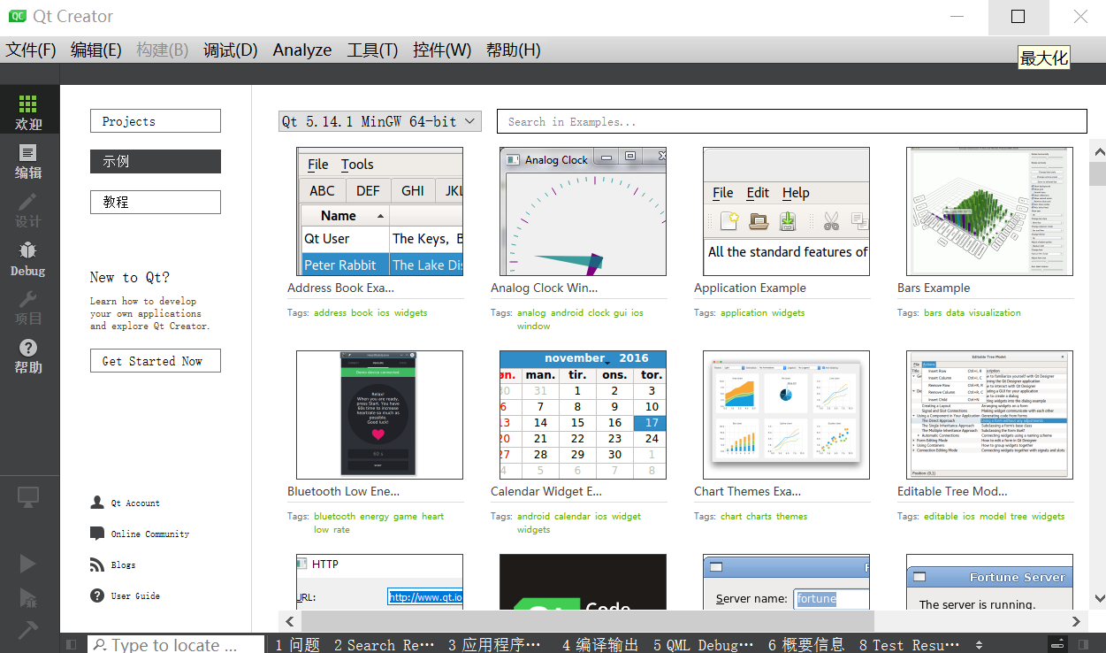
Task: Open the Bars Example thumbnail
Action: tap(989, 211)
